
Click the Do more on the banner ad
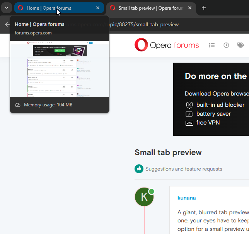tap(211, 99)
